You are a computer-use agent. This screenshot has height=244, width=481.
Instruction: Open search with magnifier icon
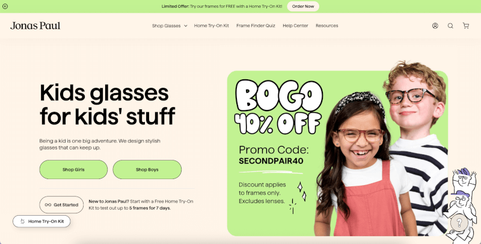pos(450,26)
